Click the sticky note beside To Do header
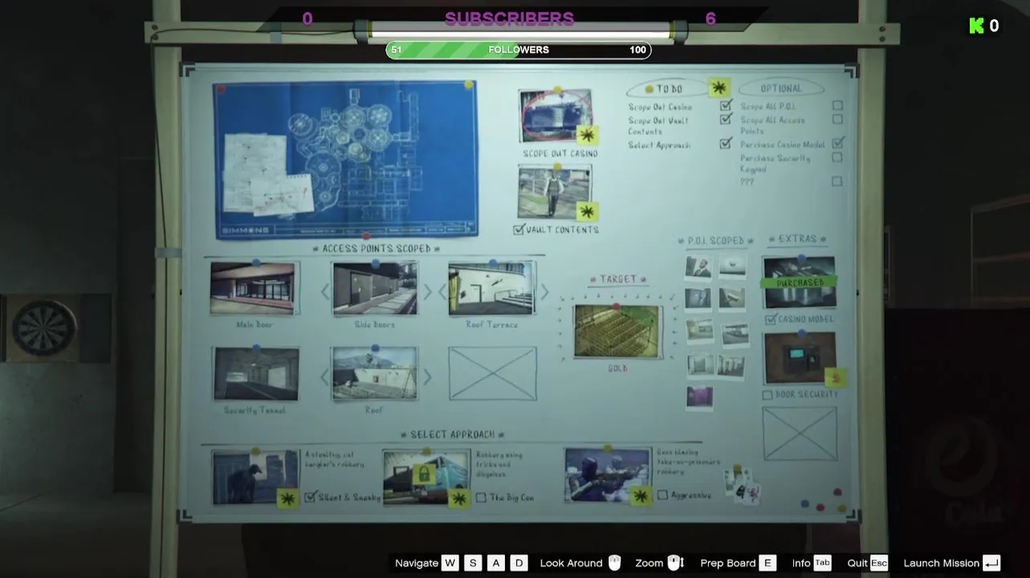Screen dimensions: 1030x578 point(719,88)
